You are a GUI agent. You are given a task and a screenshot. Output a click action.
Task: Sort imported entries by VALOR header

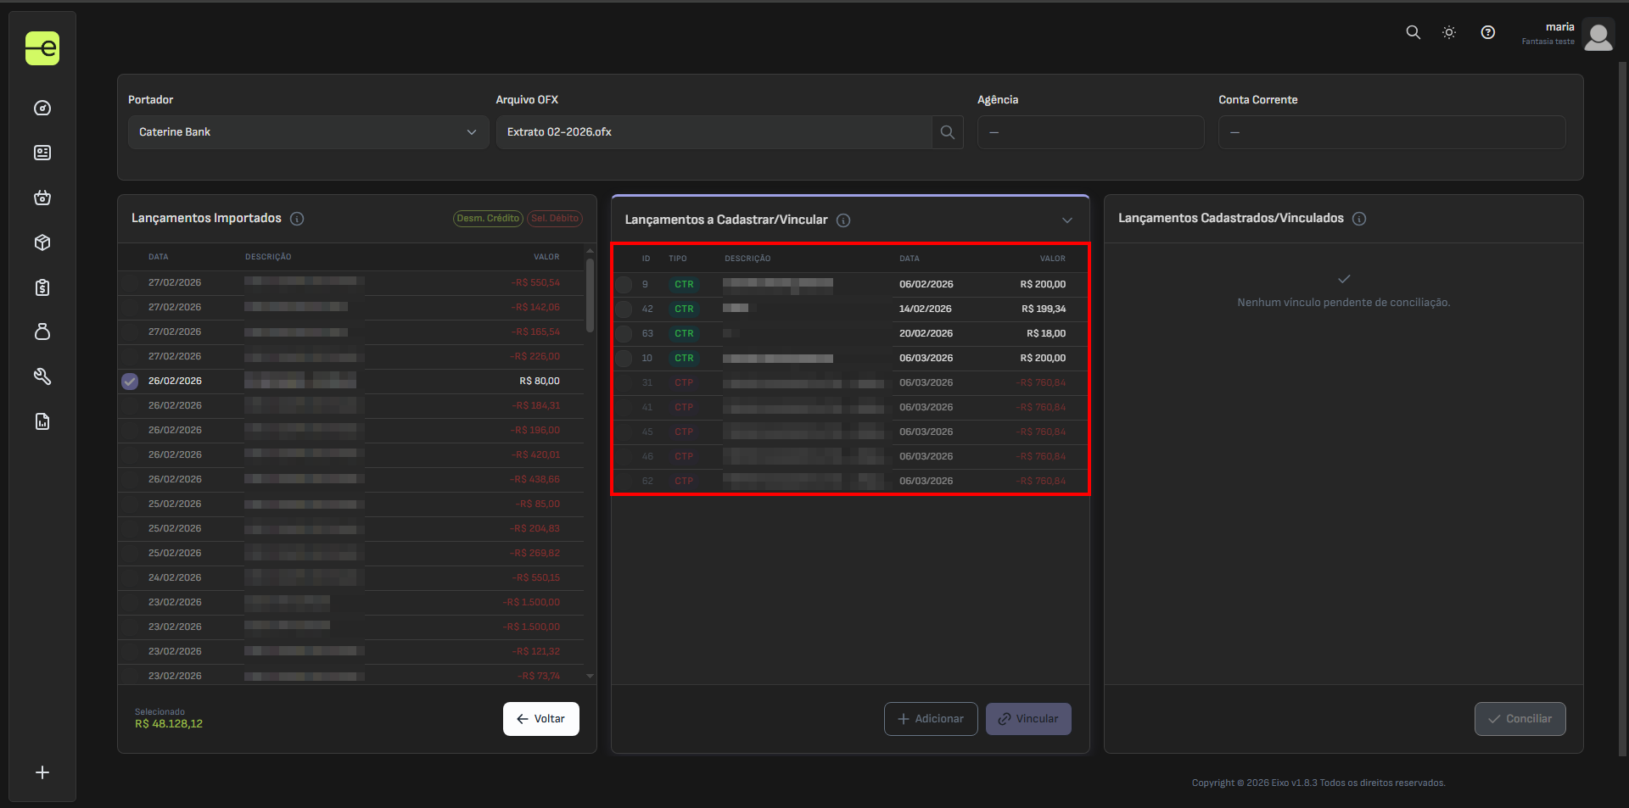(546, 257)
